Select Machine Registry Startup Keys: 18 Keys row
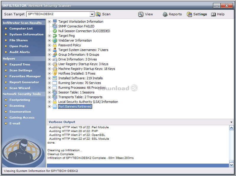Viewport: 236px width, 176px height. click(x=87, y=69)
